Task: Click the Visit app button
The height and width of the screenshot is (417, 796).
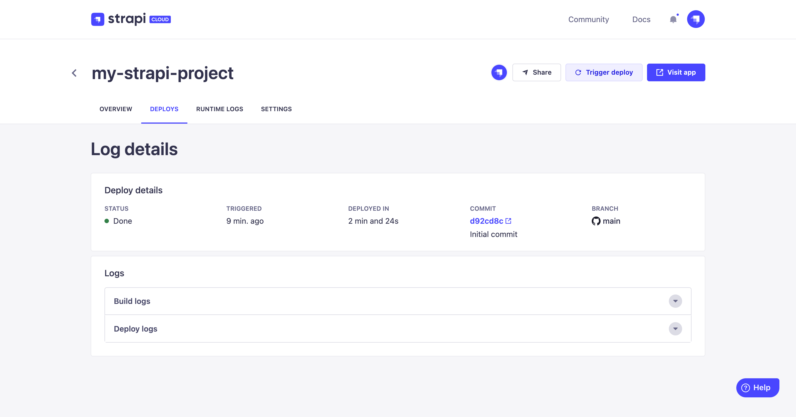Action: point(676,72)
